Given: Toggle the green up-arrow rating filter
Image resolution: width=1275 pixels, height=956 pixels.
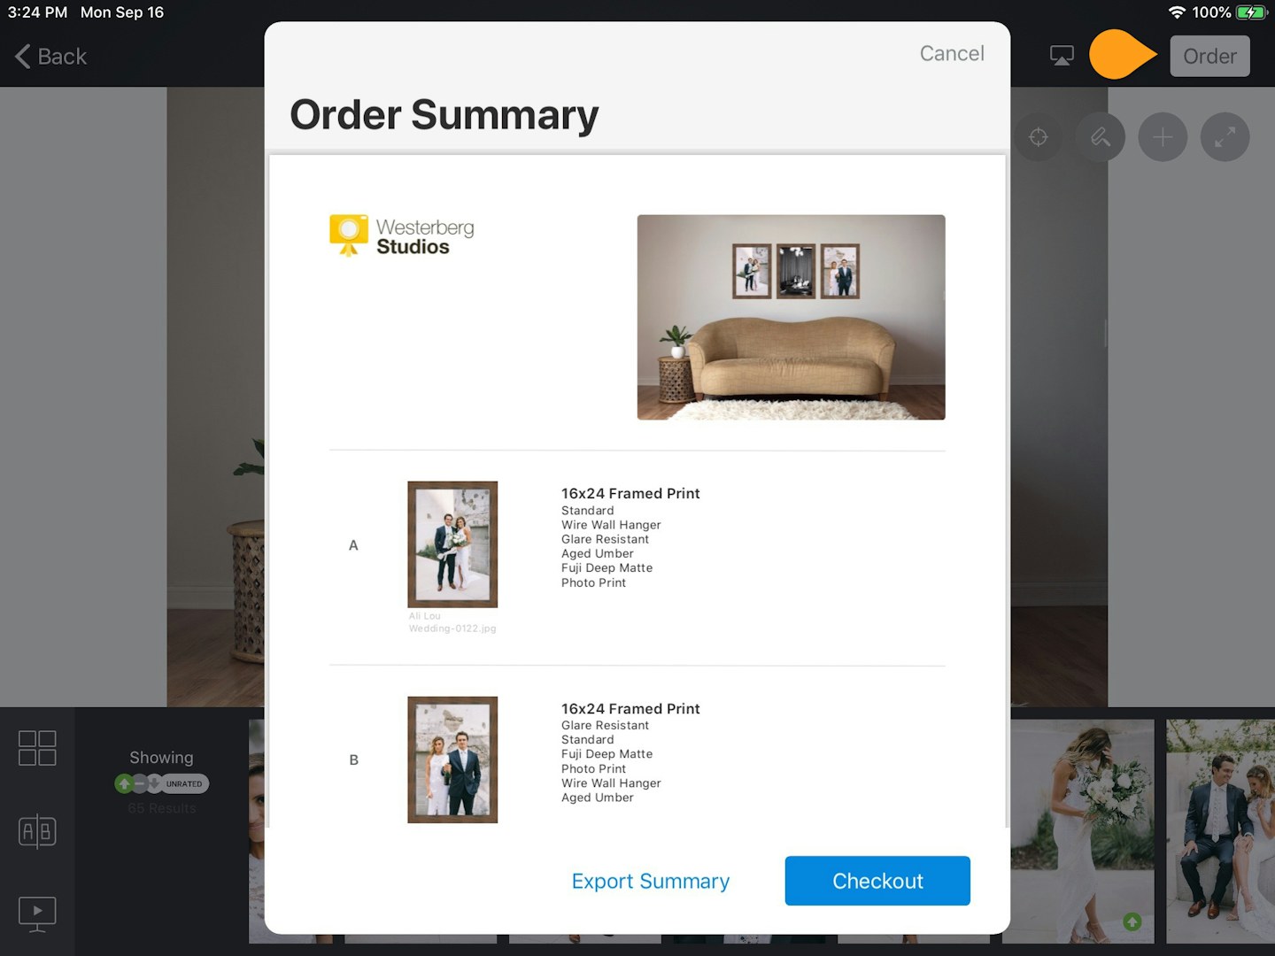Looking at the screenshot, I should 124,783.
